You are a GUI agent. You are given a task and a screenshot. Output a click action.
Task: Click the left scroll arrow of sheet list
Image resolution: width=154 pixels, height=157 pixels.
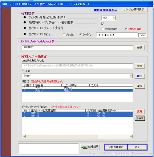[24, 136]
